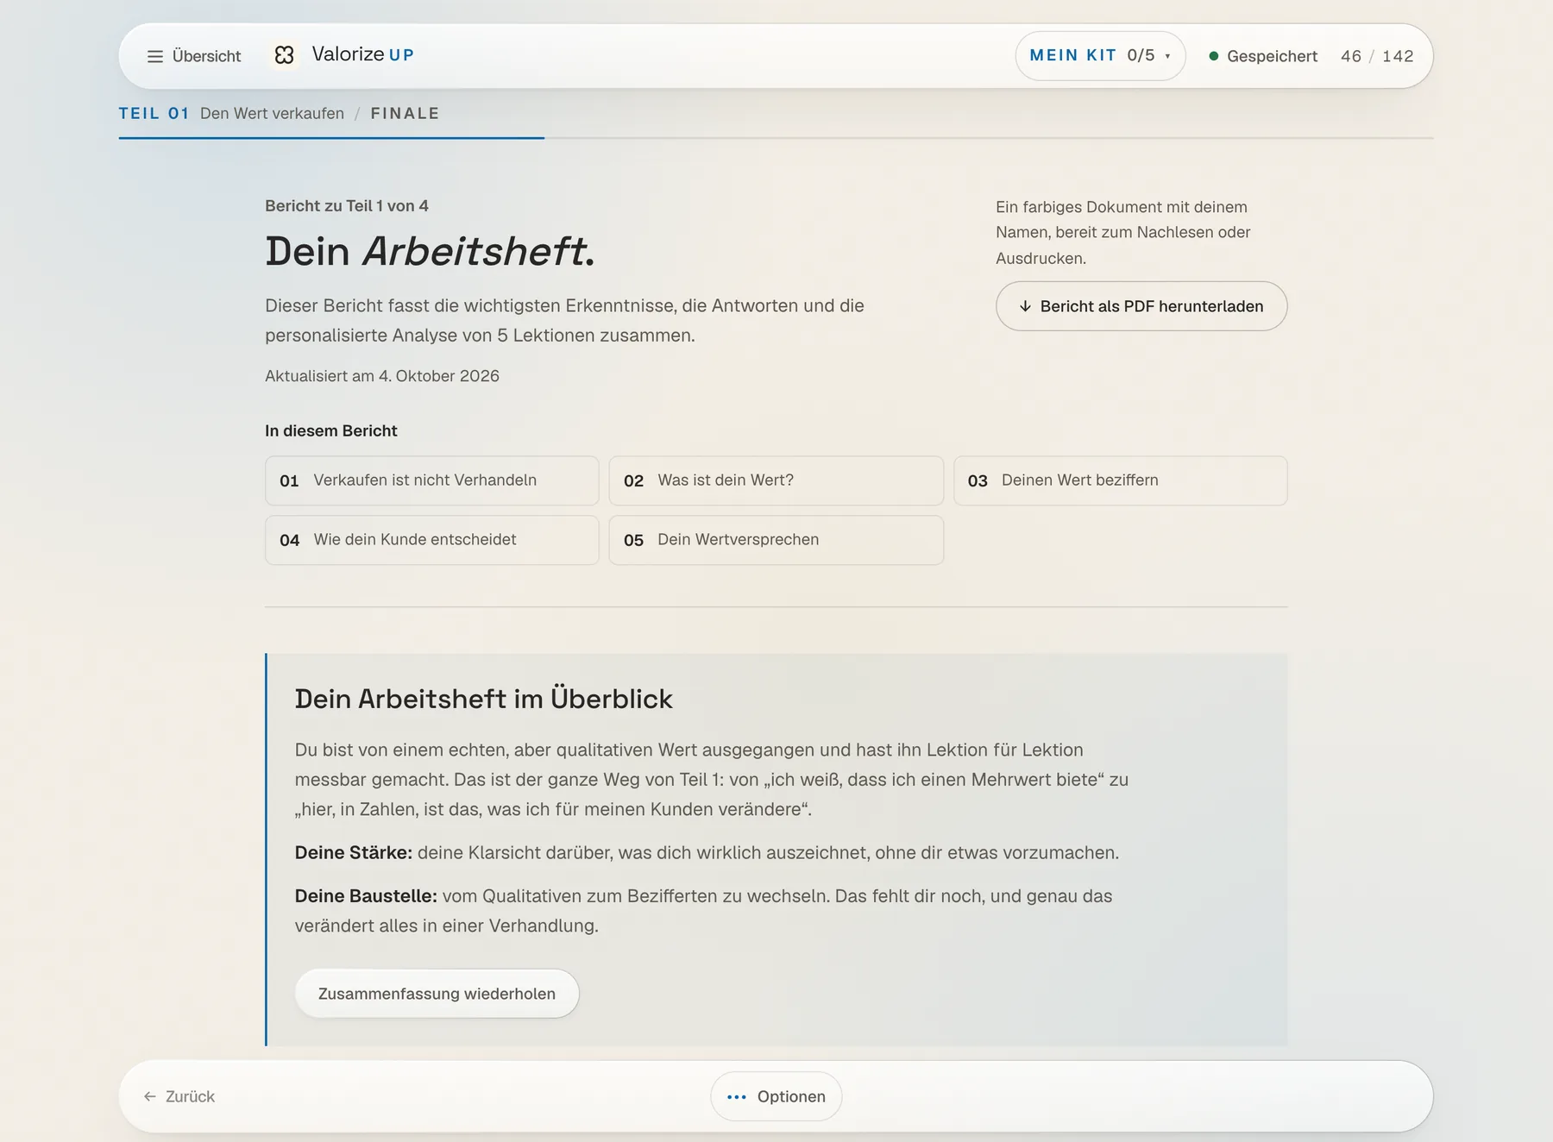Open lesson 01 Verkaufen ist nicht Verhandeln

(x=431, y=480)
